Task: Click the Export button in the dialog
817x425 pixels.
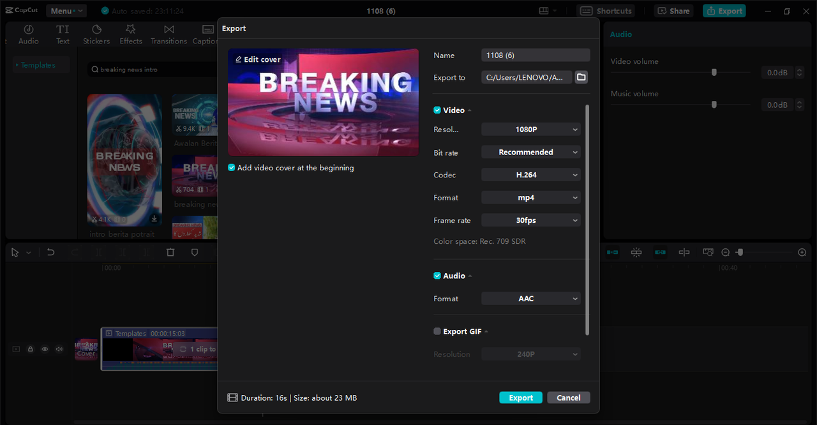Action: point(521,398)
